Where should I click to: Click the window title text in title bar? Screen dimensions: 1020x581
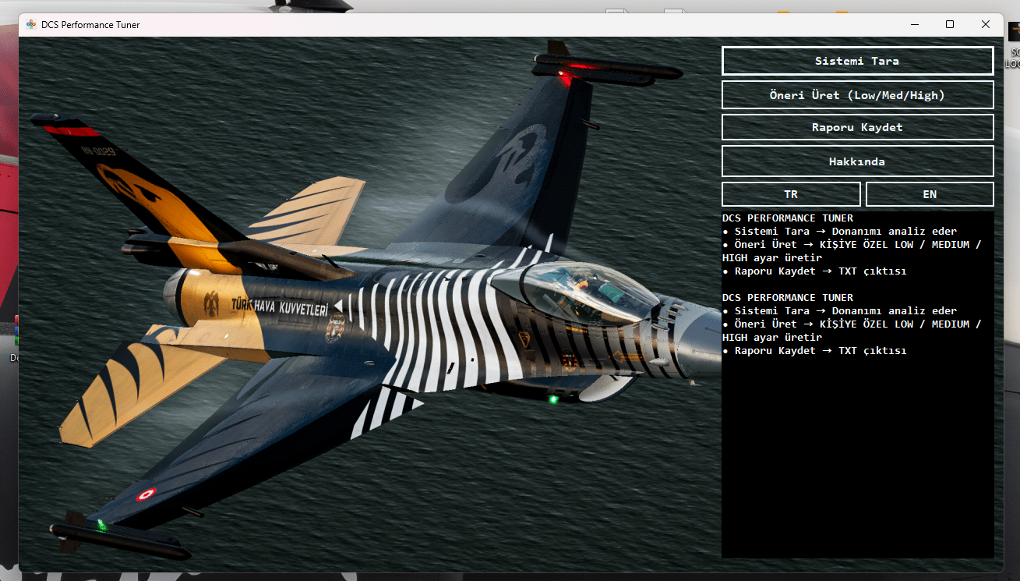click(x=90, y=25)
